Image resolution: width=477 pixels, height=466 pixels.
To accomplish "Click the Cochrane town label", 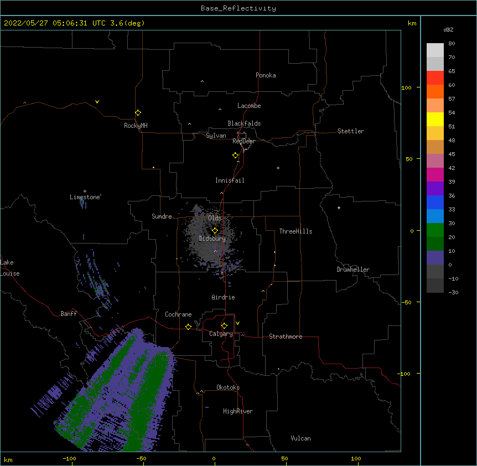I will pos(178,314).
